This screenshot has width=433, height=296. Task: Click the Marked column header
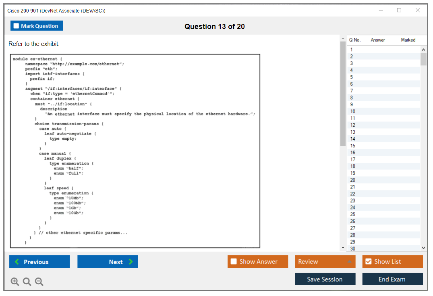408,40
